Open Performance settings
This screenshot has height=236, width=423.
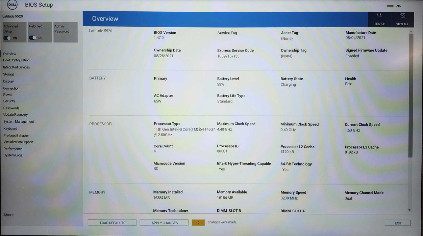pyautogui.click(x=13, y=149)
